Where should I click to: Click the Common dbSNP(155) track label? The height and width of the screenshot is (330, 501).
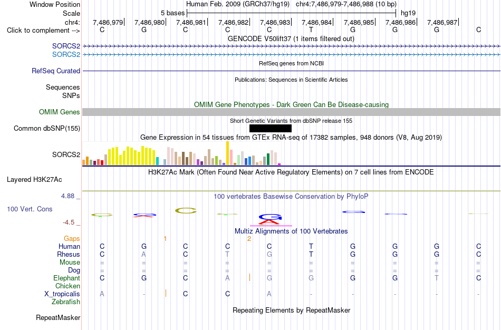47,129
